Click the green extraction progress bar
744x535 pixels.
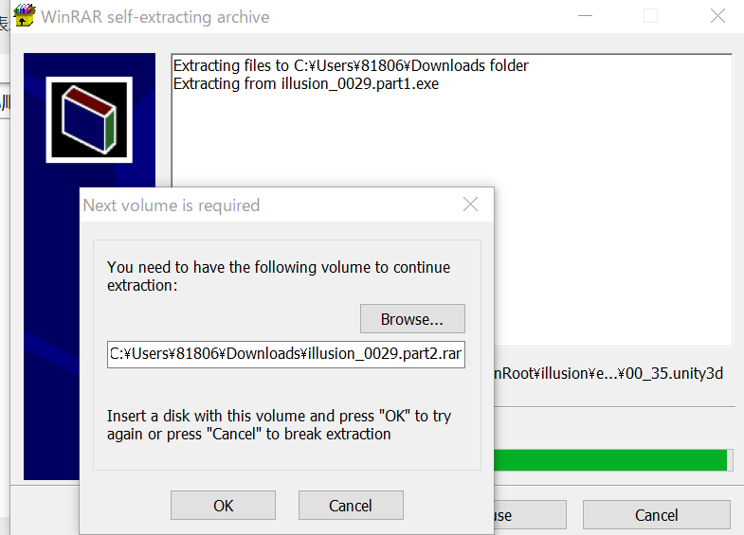(612, 459)
